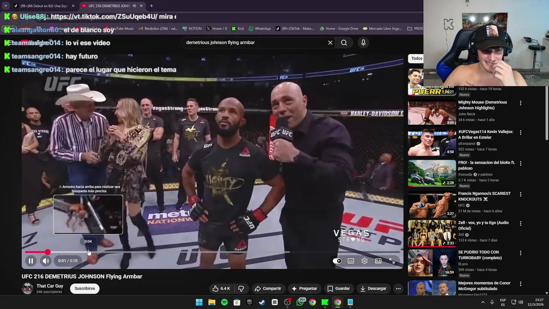
Task: Open Francis Ngannou knockouts thumbnail
Action: [x=432, y=204]
